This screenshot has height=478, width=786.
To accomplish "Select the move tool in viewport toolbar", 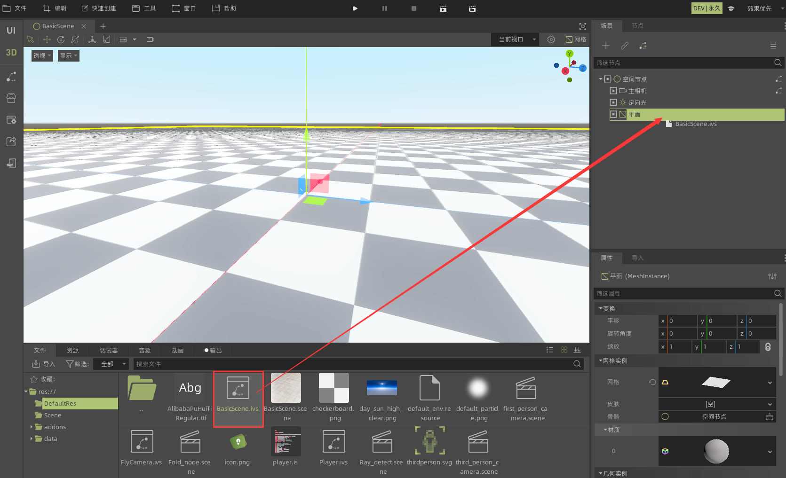I will [47, 39].
